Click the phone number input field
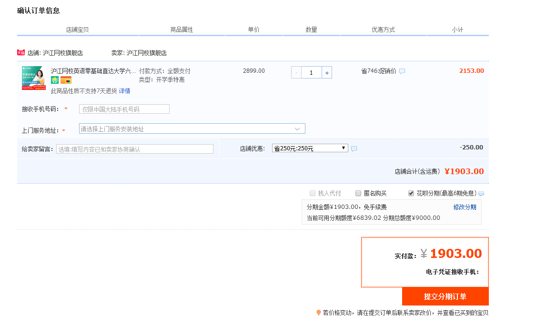This screenshot has height=325, width=536. (124, 109)
